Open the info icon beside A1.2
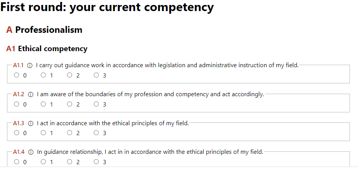358x171 pixels. (x=31, y=94)
